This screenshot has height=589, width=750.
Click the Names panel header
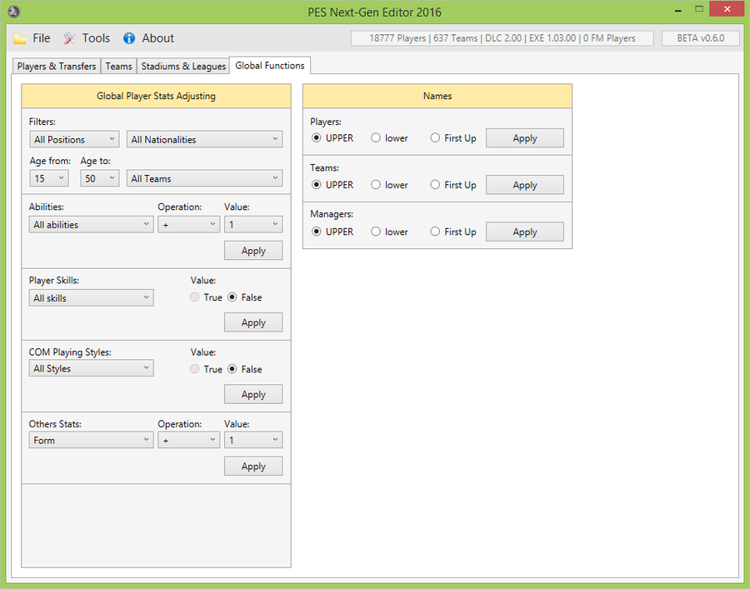point(437,96)
